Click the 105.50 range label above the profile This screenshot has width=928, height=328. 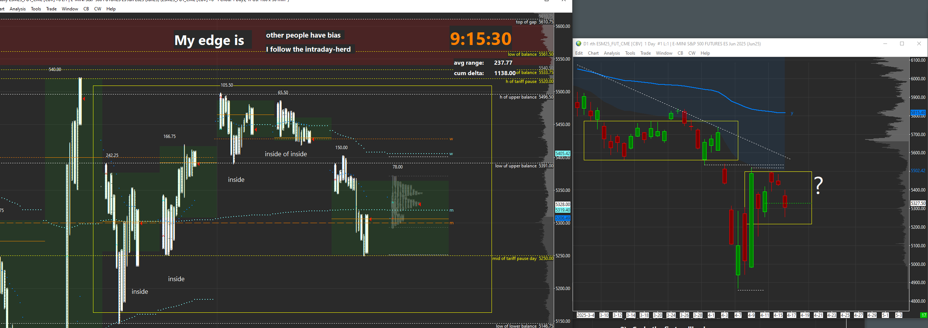pyautogui.click(x=227, y=85)
